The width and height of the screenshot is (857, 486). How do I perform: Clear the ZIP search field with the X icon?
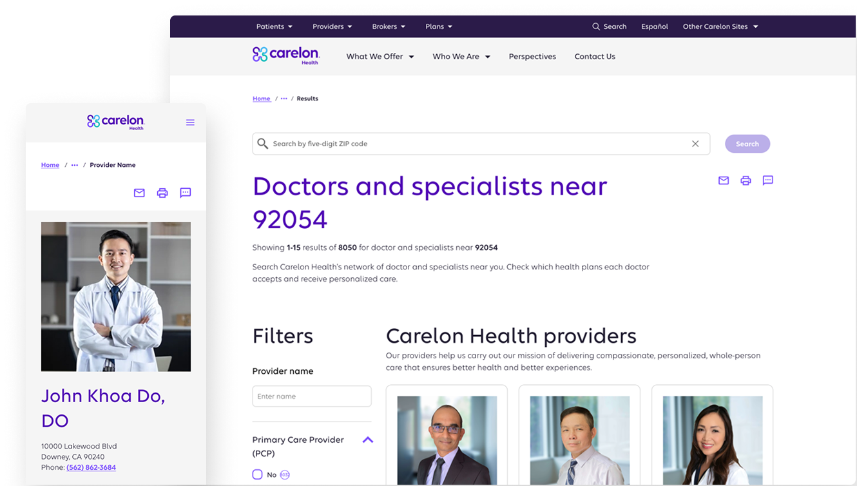[695, 143]
